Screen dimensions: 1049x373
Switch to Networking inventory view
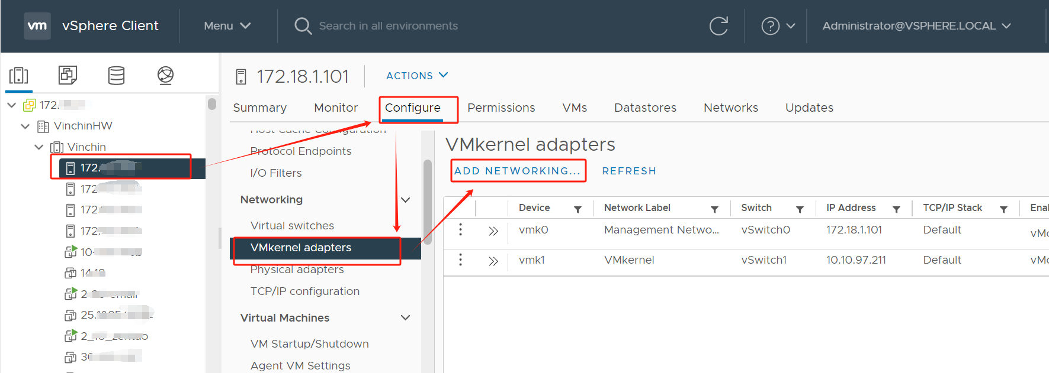point(165,75)
